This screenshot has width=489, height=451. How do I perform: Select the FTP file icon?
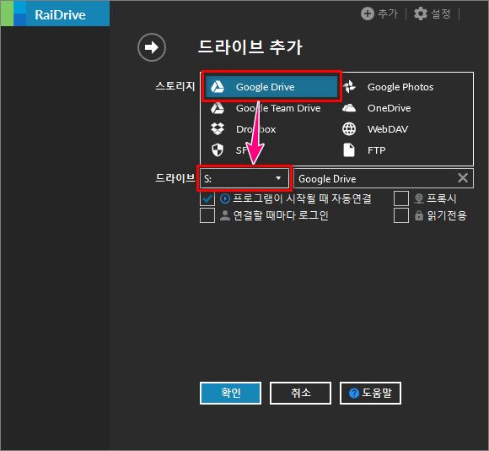click(x=349, y=150)
